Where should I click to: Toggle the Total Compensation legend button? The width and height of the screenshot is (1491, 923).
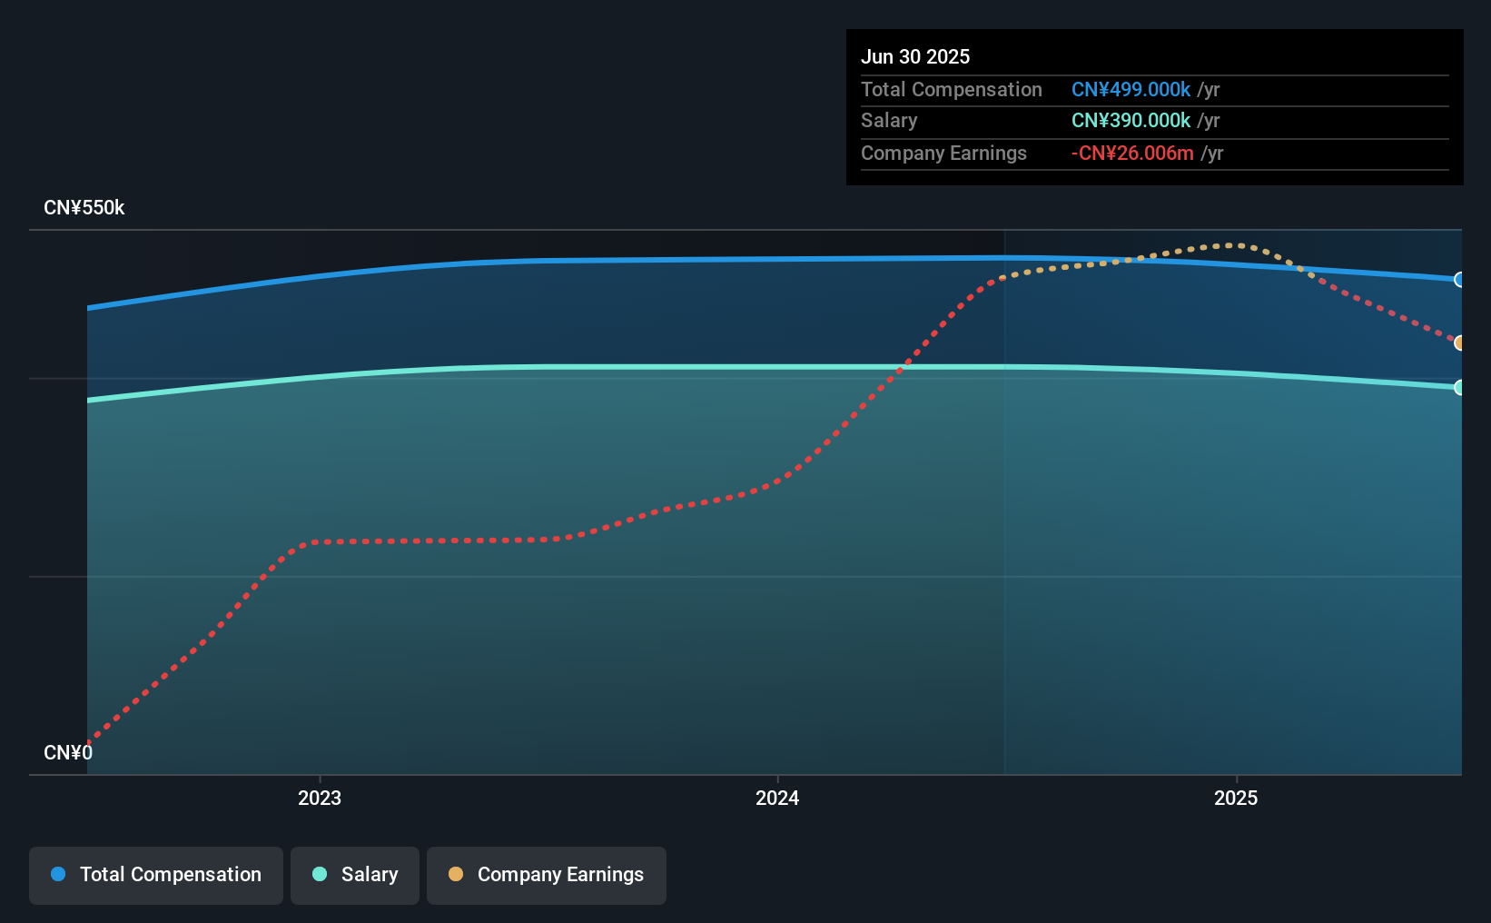tap(156, 875)
